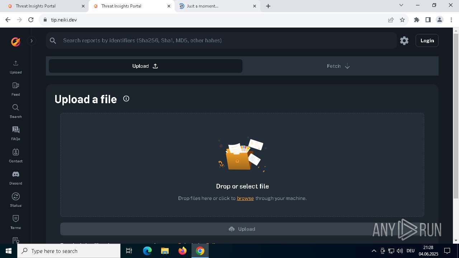Click the search magnifier icon
459x258 pixels.
coord(53,40)
